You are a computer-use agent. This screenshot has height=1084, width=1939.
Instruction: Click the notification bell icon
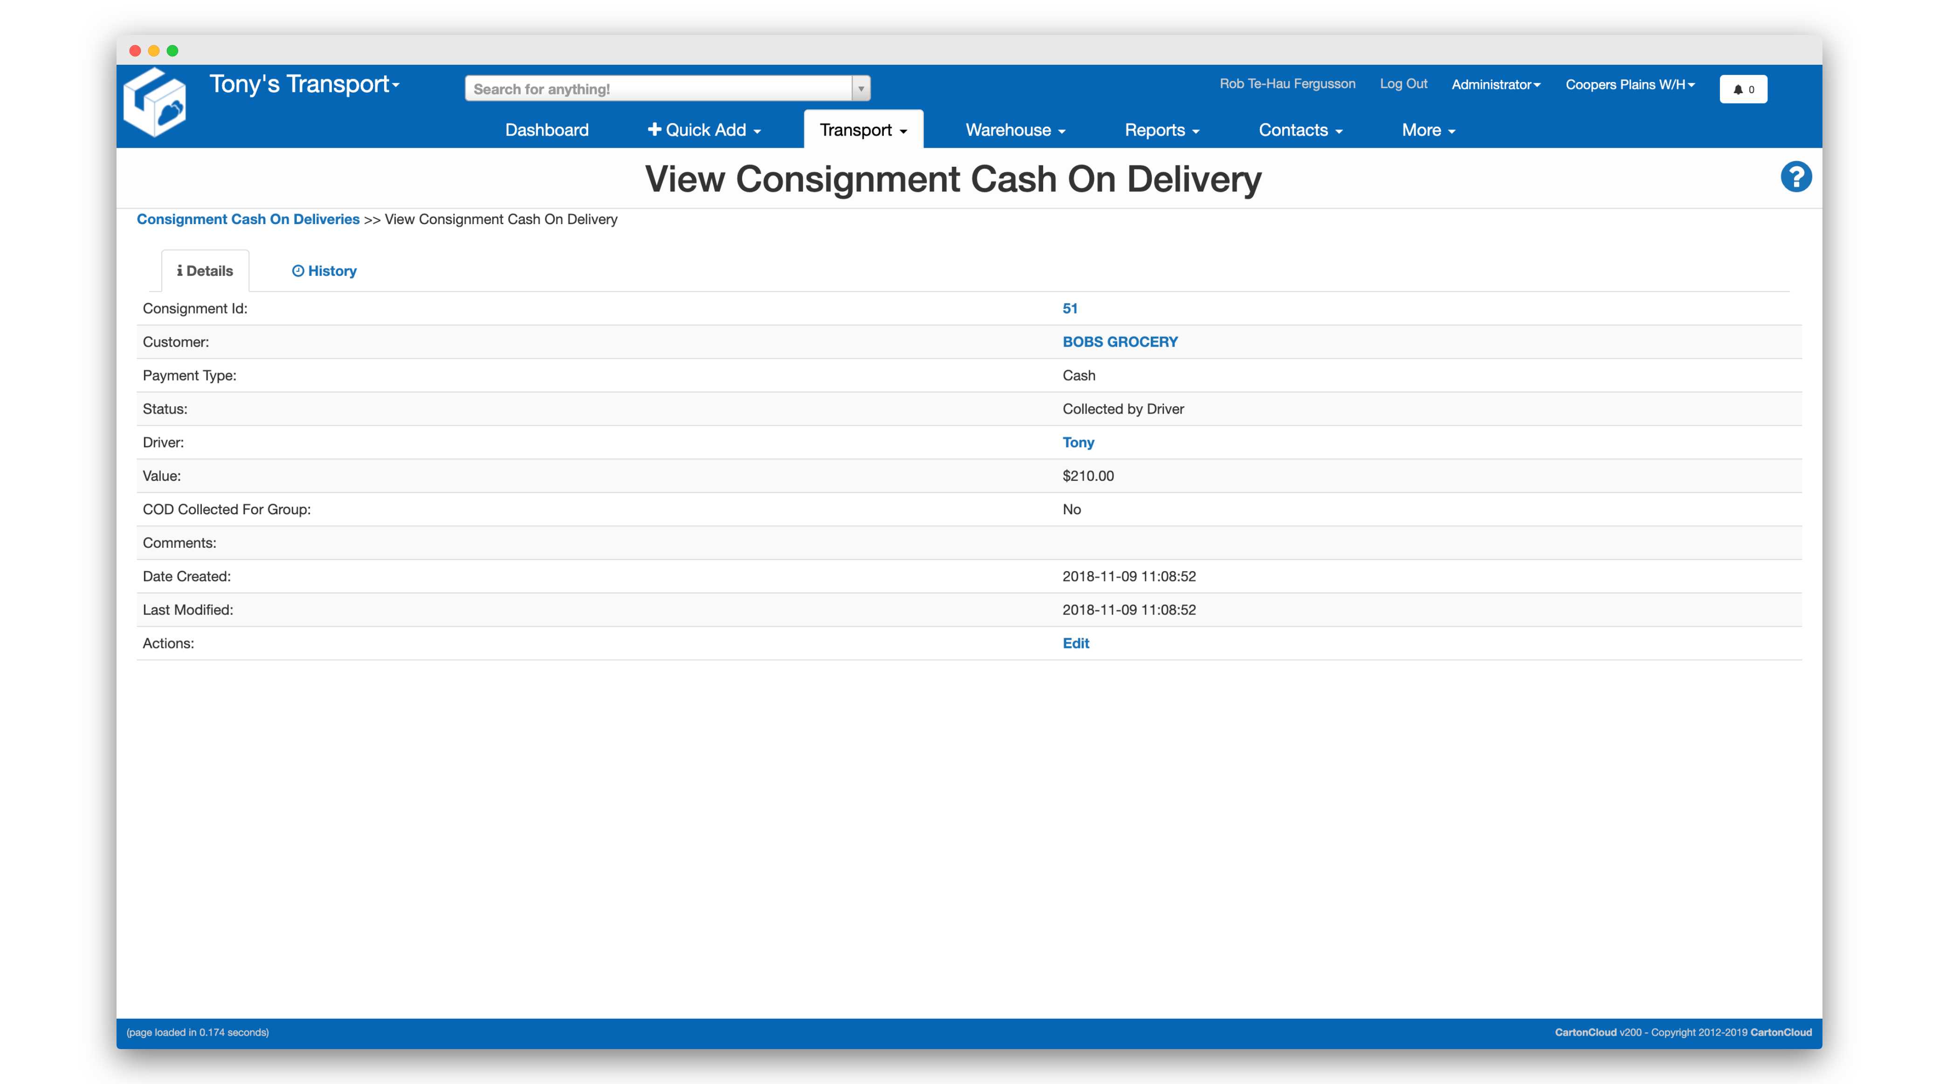1738,89
